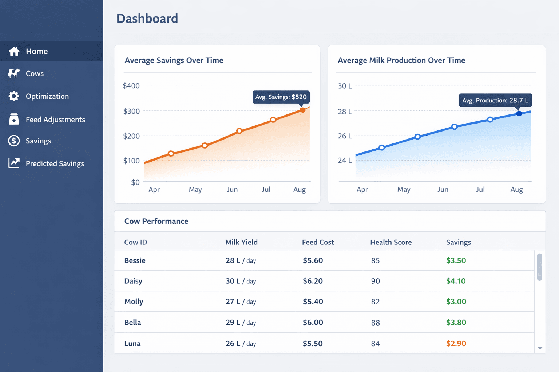The height and width of the screenshot is (372, 559).
Task: Click the Avg. Production 28.7 L tooltip
Action: [x=495, y=100]
